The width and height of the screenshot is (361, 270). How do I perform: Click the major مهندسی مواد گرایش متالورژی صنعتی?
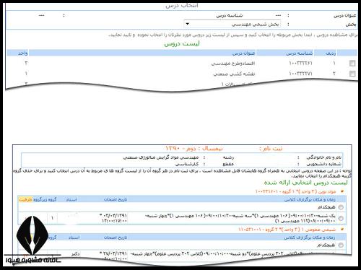pyautogui.click(x=161, y=157)
